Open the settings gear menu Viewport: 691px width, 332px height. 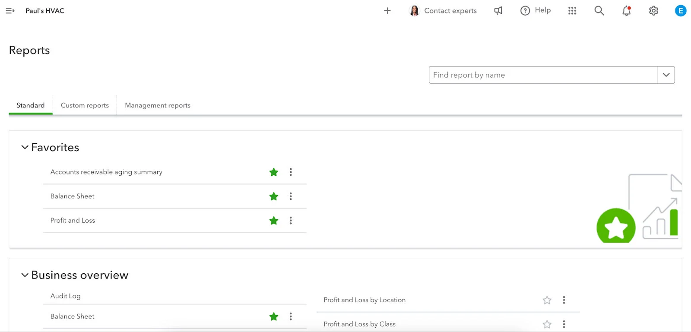(654, 11)
